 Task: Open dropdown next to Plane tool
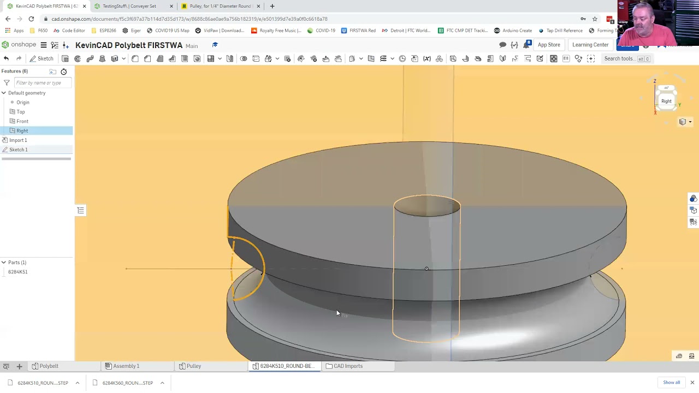361,58
